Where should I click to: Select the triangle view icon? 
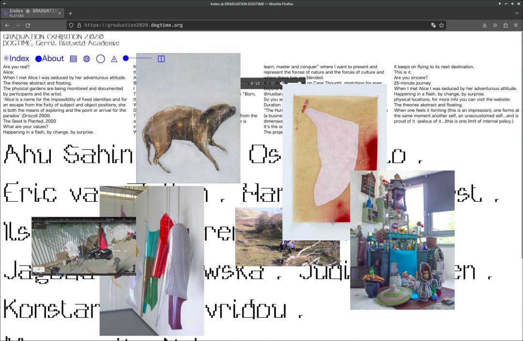114,59
